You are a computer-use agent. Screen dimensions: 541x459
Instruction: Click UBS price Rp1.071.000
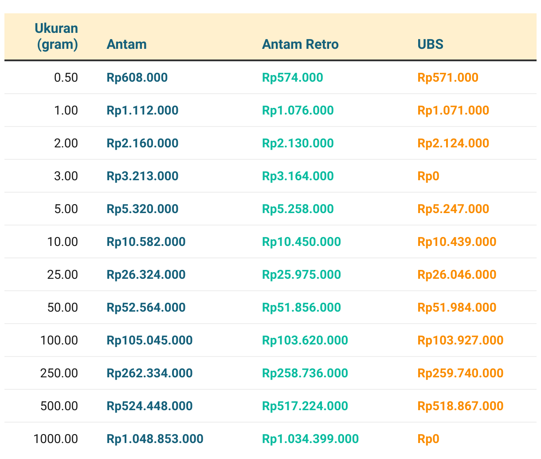453,111
